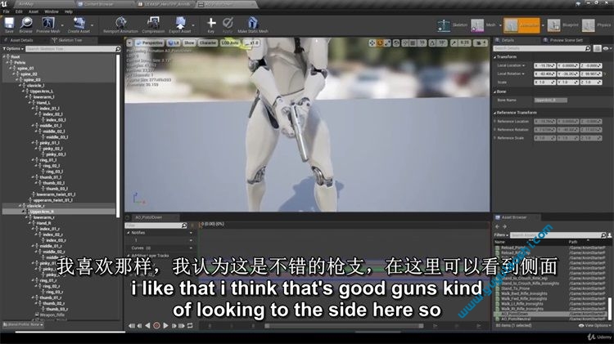Screen dimensions: 614x344
Task: Open the Help menu
Action: (x=69, y=11)
